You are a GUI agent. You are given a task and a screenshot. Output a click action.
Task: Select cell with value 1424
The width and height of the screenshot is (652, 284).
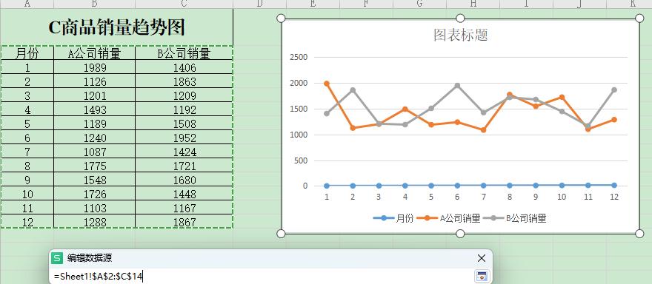[x=184, y=152]
